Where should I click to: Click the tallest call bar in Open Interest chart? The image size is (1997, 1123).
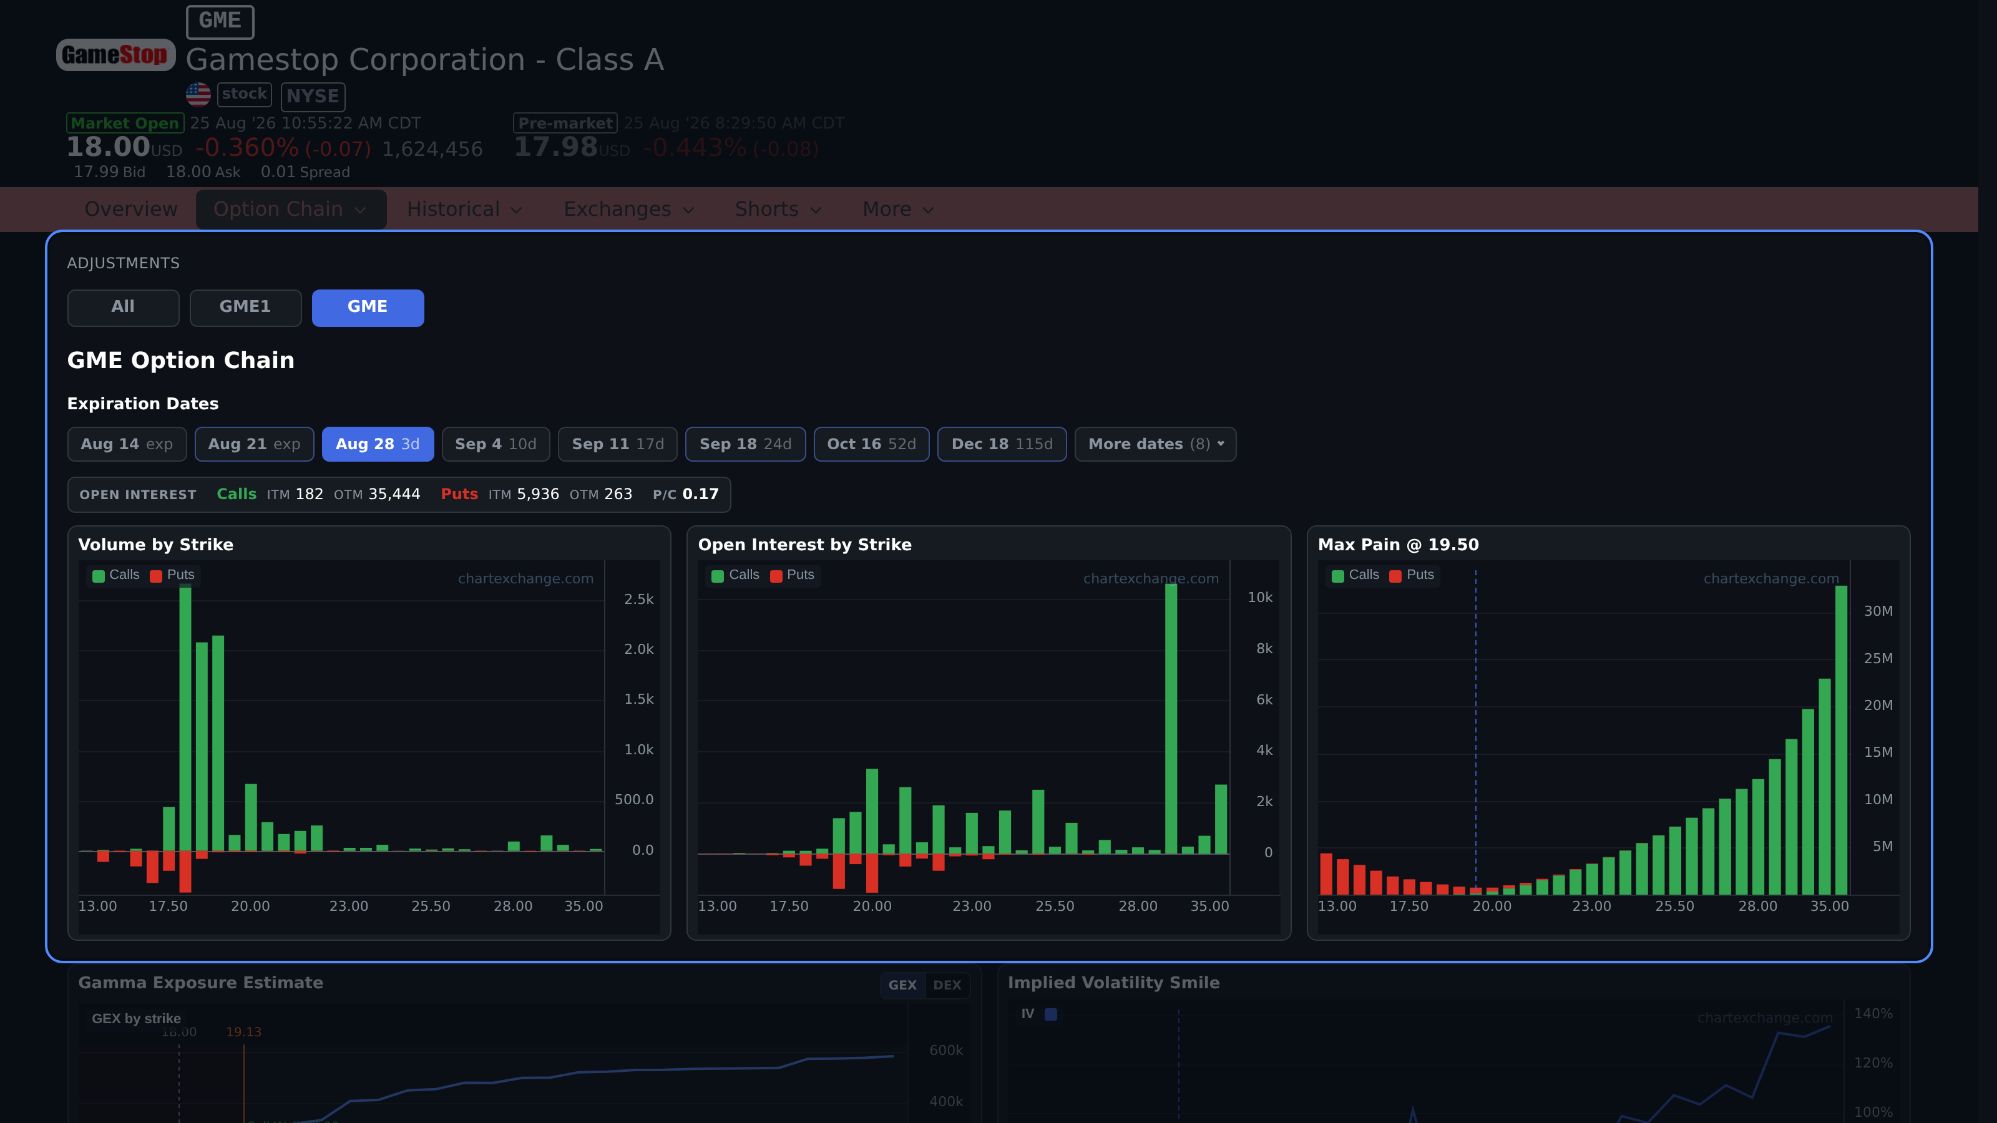(1171, 719)
